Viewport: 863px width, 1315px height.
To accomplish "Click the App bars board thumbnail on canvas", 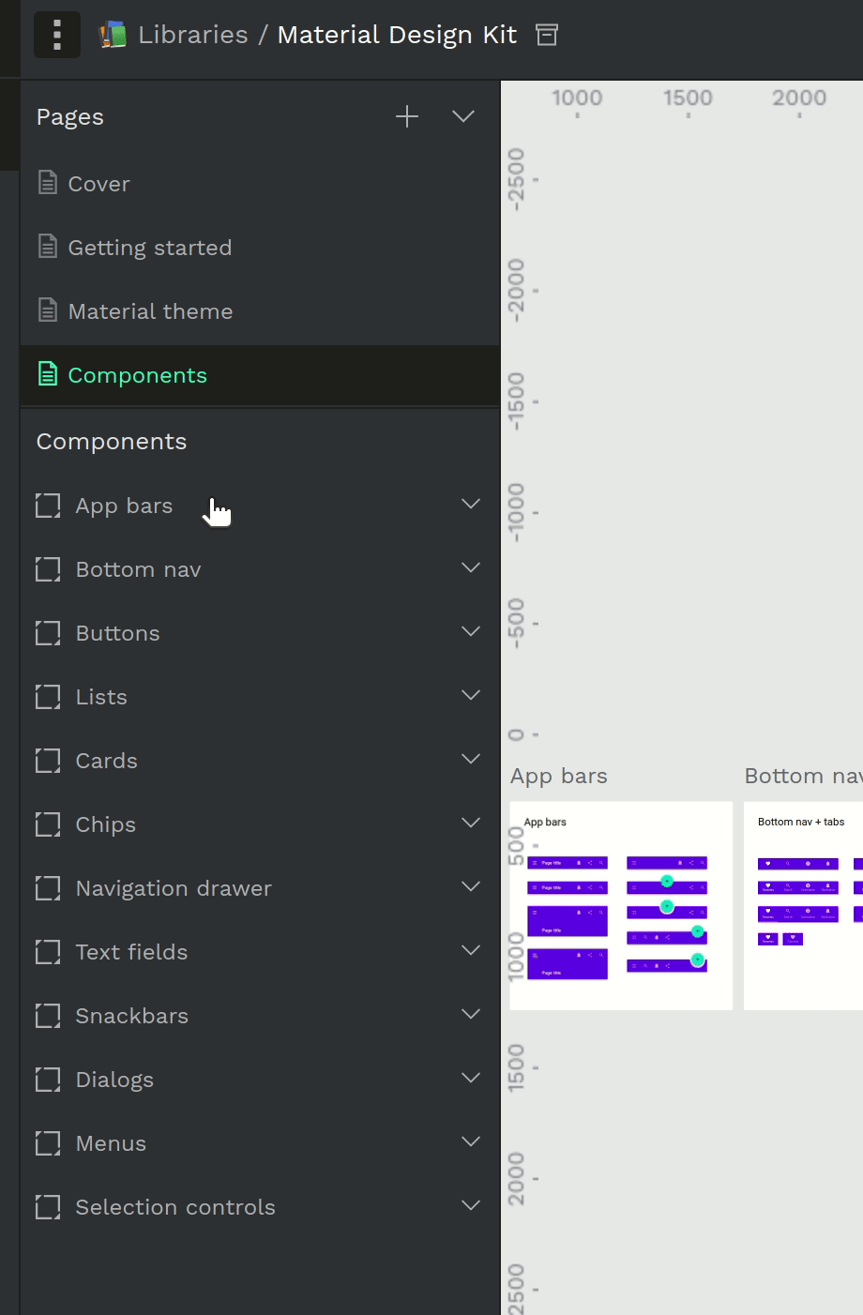I will pos(621,906).
